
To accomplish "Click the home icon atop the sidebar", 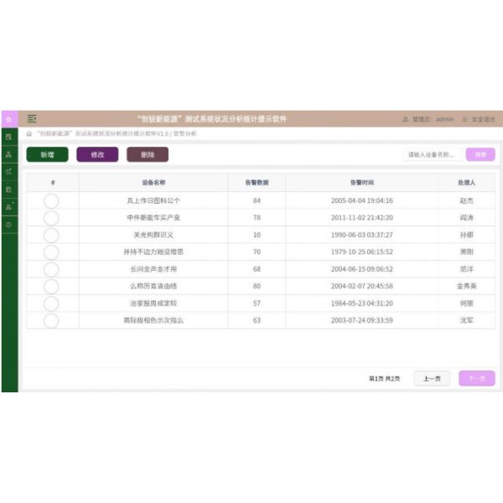I will (8, 119).
